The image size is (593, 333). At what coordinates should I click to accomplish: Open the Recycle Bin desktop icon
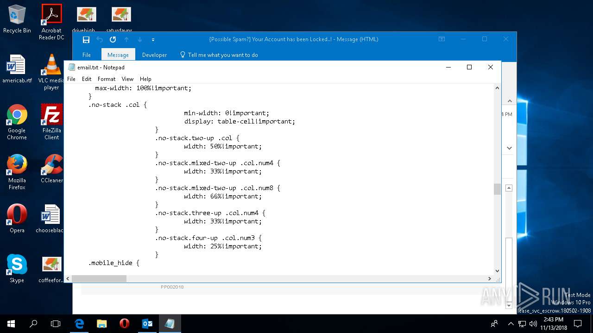point(17,19)
